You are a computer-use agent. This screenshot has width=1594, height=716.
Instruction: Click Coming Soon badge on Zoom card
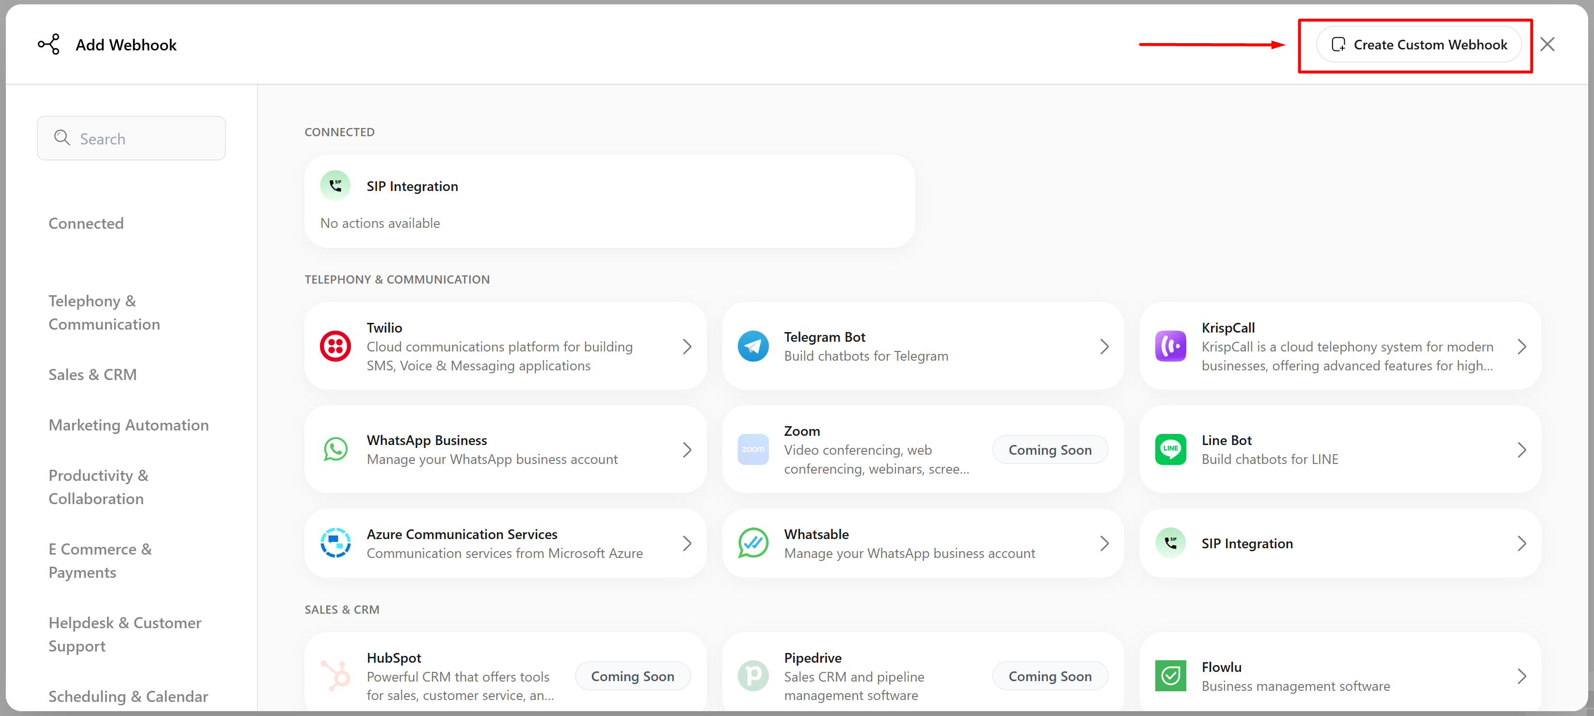[x=1050, y=450]
